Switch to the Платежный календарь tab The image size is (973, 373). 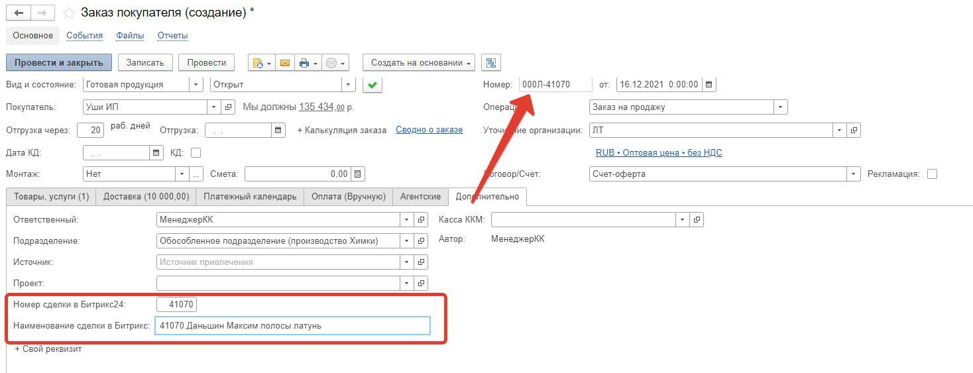[250, 197]
